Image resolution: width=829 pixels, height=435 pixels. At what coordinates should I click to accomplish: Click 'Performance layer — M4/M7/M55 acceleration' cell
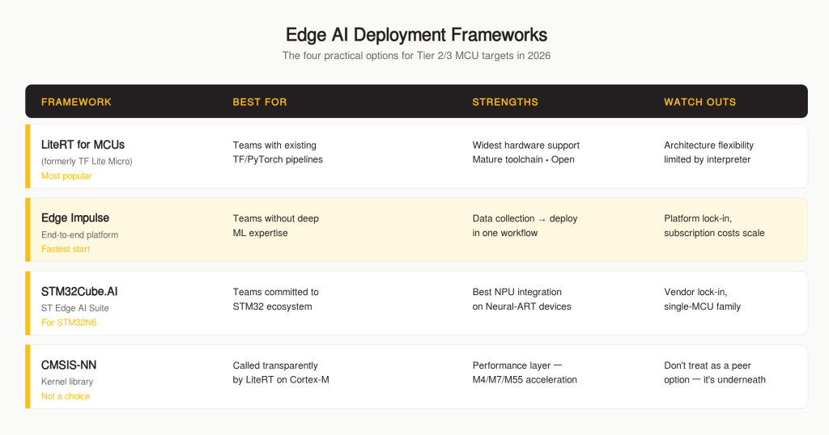pos(525,372)
